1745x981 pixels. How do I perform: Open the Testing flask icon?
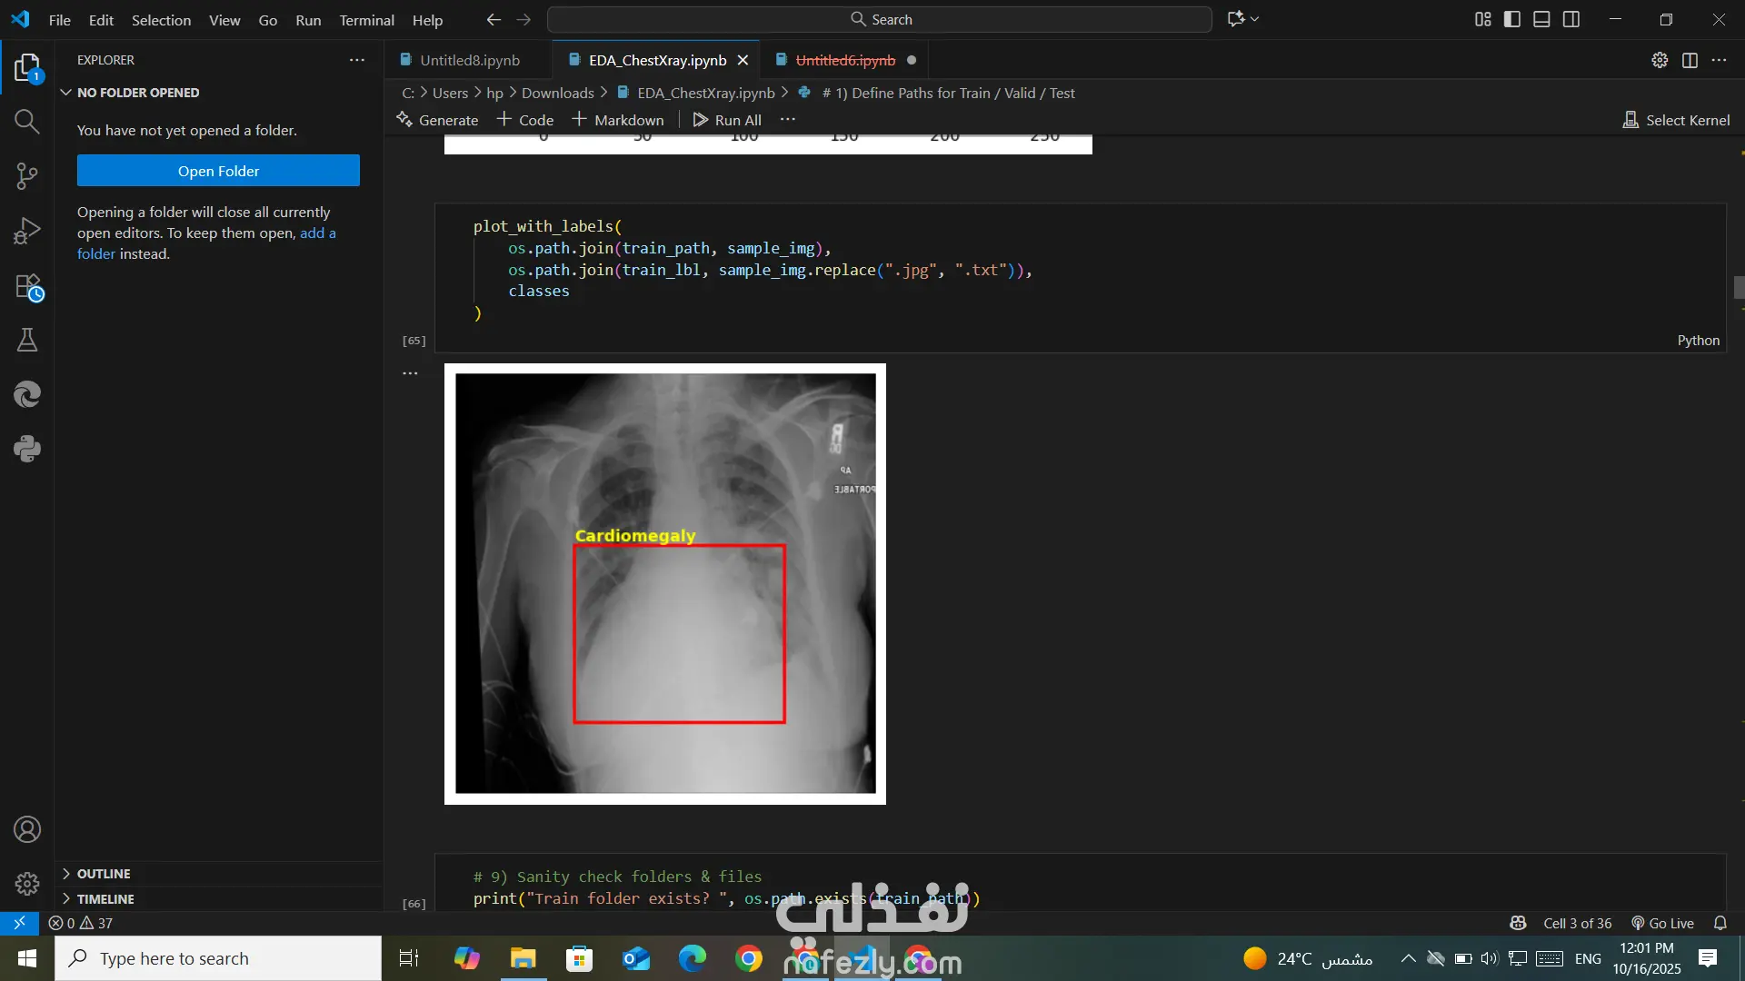[27, 340]
